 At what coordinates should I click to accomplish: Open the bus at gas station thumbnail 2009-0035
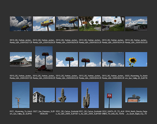click(136, 24)
